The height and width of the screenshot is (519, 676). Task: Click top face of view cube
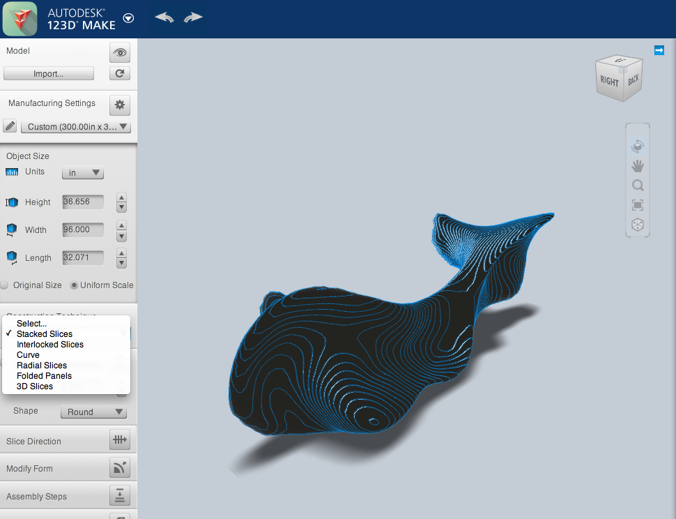pyautogui.click(x=620, y=61)
